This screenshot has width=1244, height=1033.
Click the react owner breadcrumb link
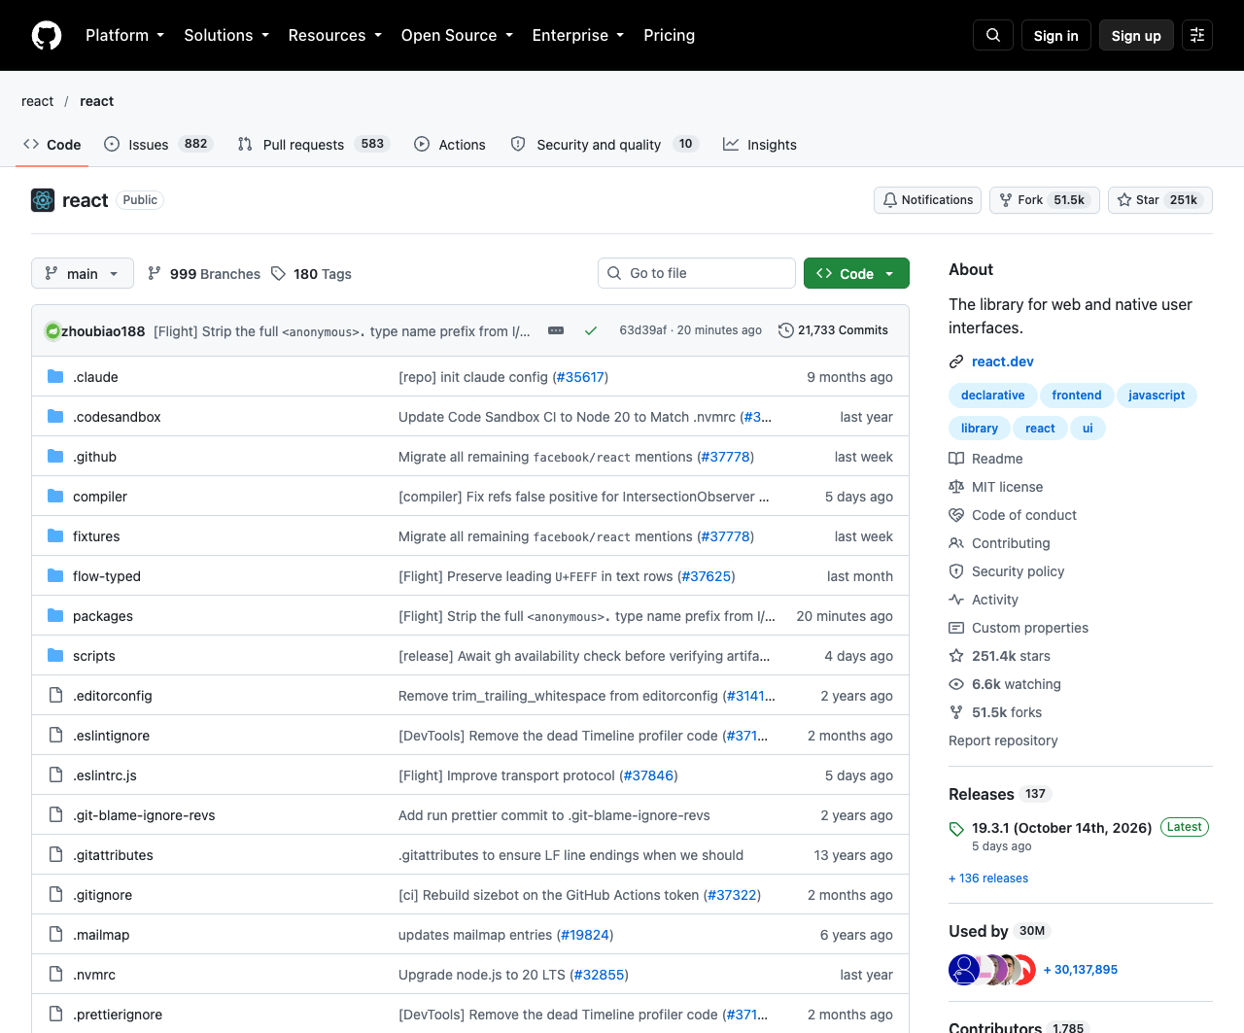37,101
